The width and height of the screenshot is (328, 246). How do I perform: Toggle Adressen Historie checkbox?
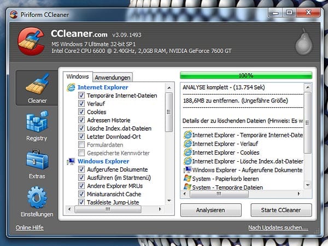coord(81,120)
